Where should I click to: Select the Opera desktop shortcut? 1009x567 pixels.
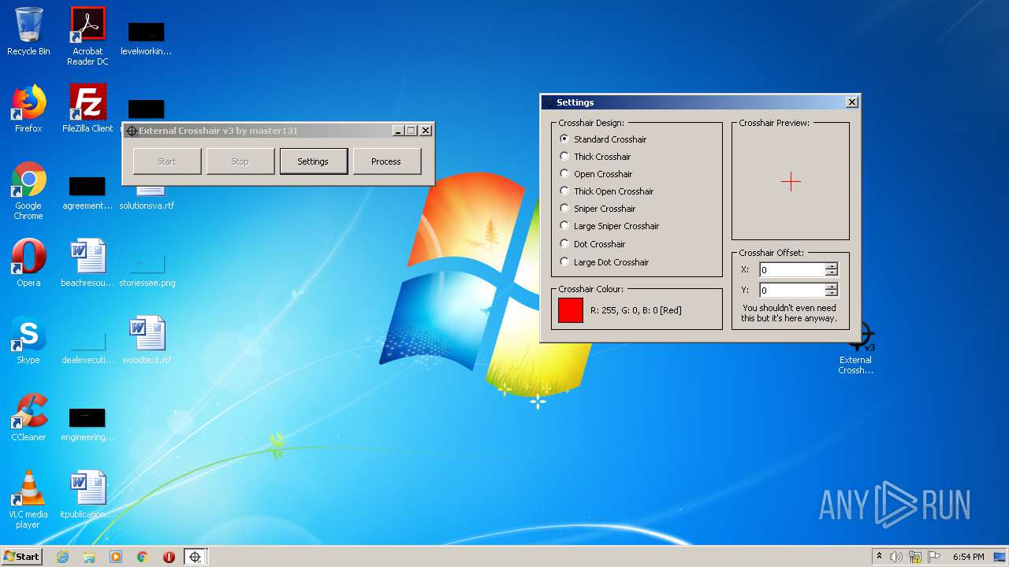point(28,263)
